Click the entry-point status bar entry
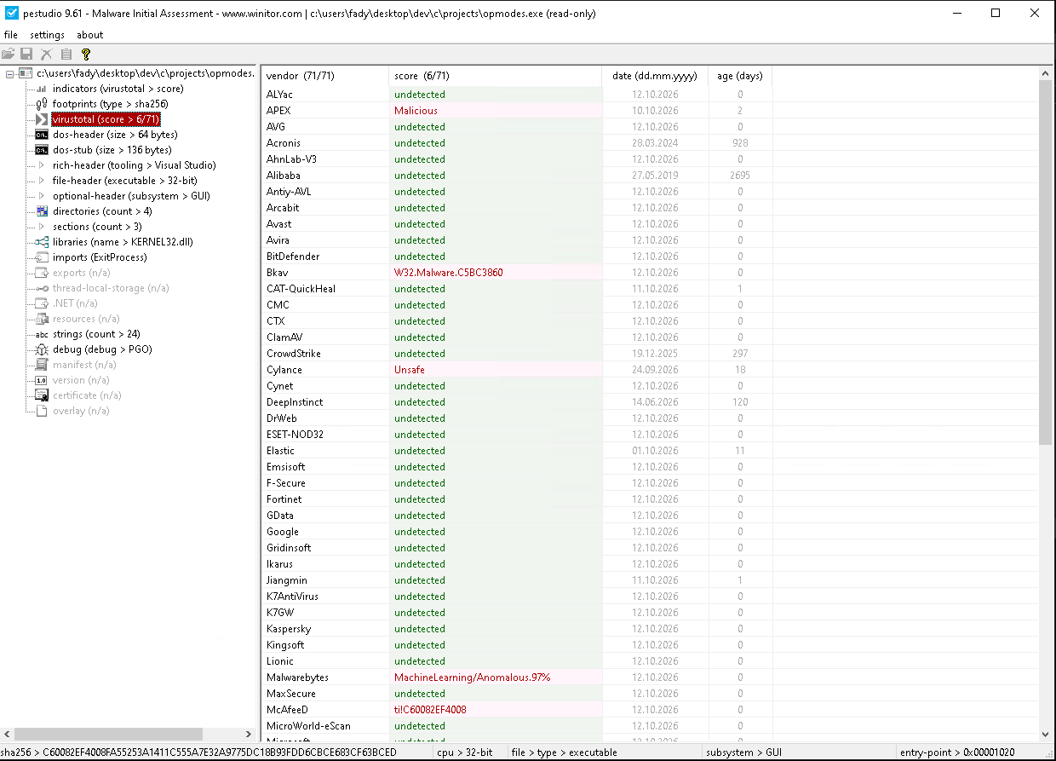The height and width of the screenshot is (761, 1056). pyautogui.click(x=957, y=752)
